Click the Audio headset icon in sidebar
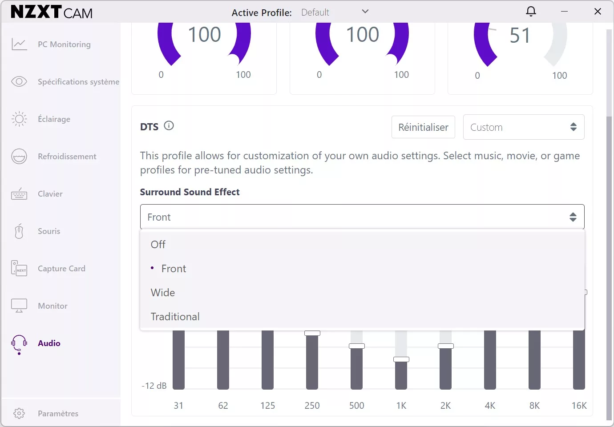614x427 pixels. 19,343
